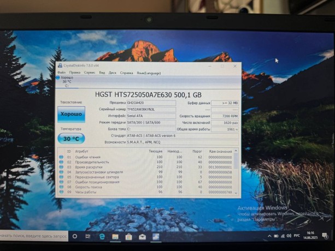The image size is (335, 251).
Task: Click the Хорошо health status button
Action: click(x=71, y=114)
